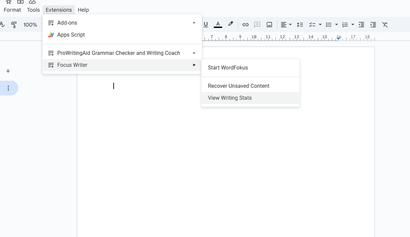Image resolution: width=410 pixels, height=237 pixels.
Task: Open the Format menu
Action: 12,10
